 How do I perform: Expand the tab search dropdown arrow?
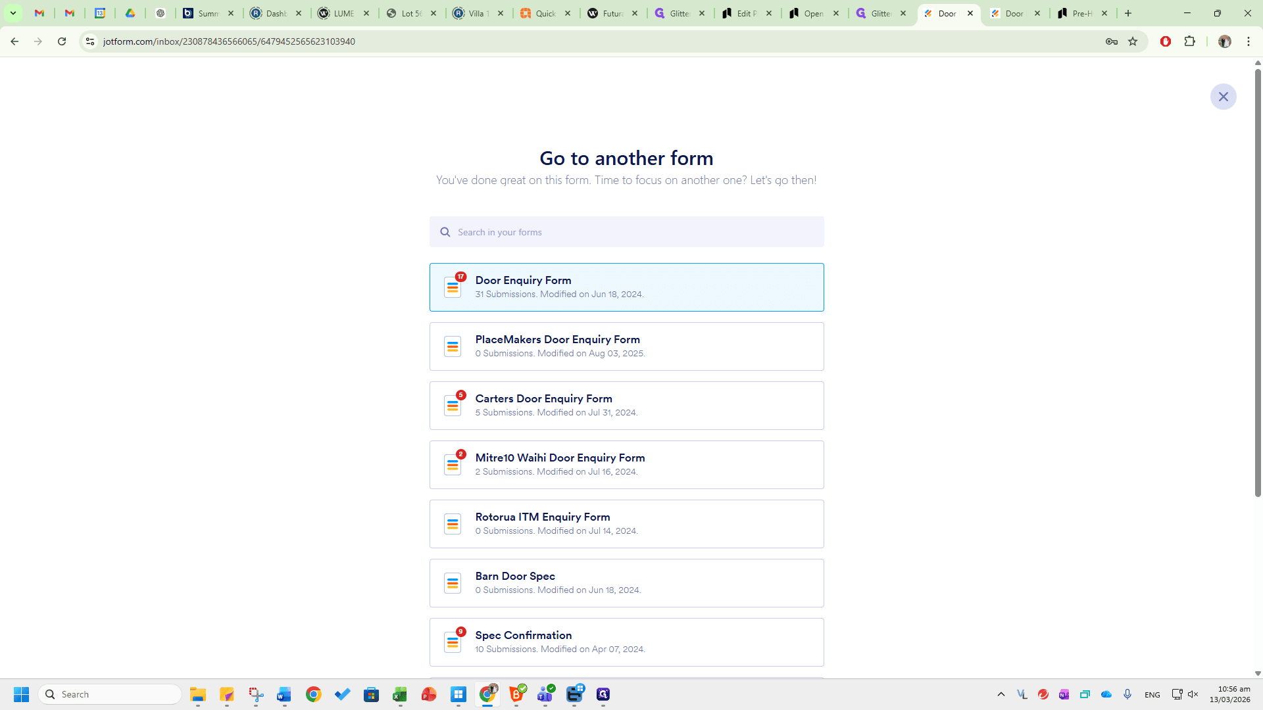pos(12,13)
